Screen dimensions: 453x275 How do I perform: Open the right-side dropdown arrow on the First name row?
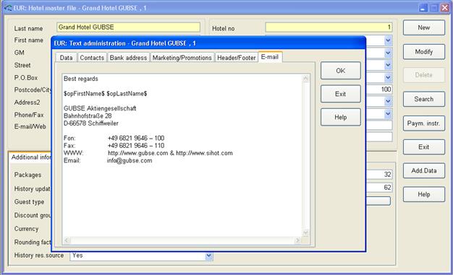389,40
